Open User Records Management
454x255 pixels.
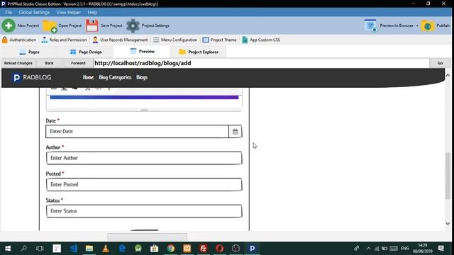click(120, 40)
